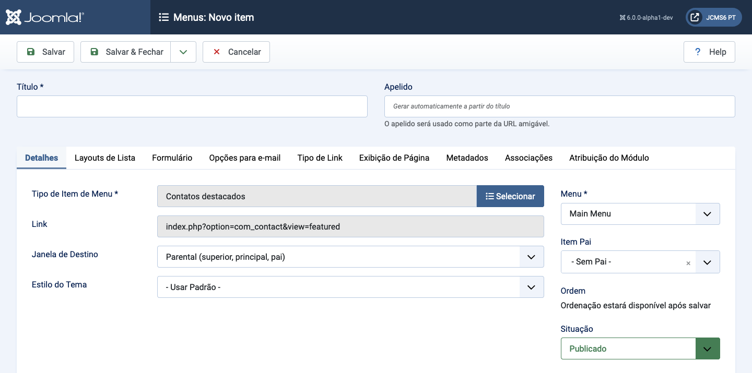This screenshot has height=373, width=752.
Task: Go to the Opções para e-mail tab
Action: pos(245,158)
